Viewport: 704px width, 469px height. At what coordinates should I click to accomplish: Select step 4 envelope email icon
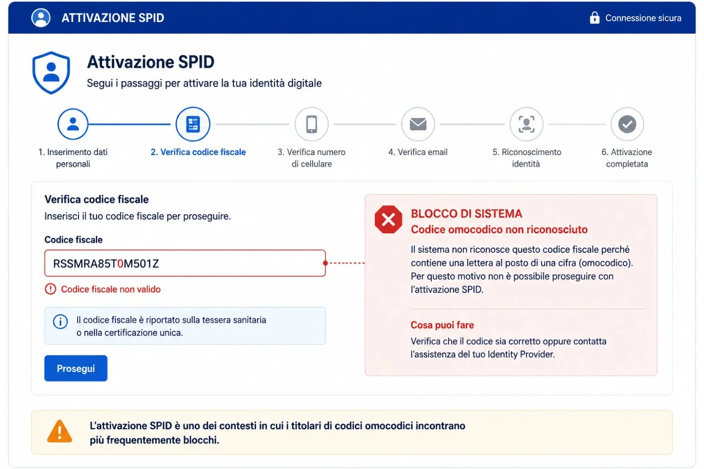pos(418,124)
